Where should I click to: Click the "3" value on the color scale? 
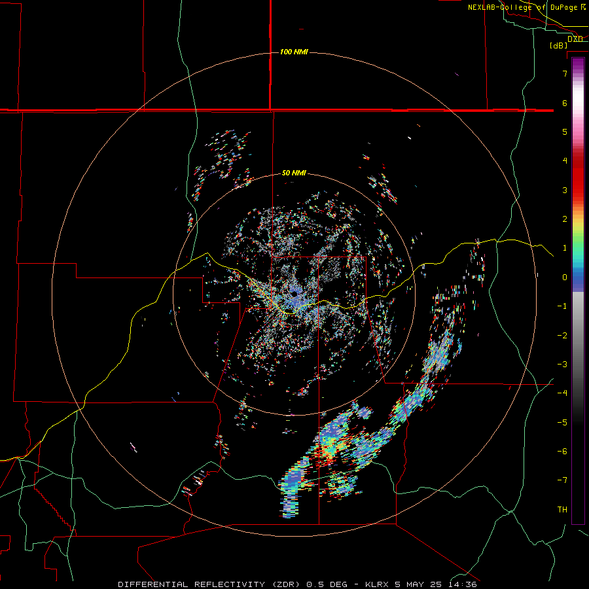click(x=565, y=190)
